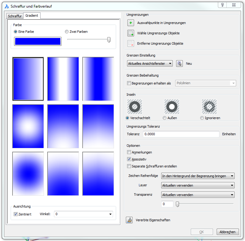Open the Aktuelles Ansichtsfenster dropdown

pyautogui.click(x=150, y=64)
